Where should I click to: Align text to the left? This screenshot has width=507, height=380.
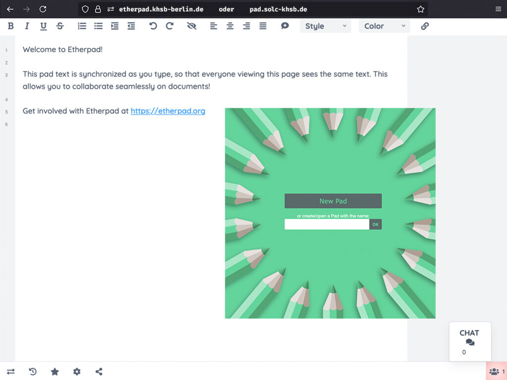coord(213,26)
